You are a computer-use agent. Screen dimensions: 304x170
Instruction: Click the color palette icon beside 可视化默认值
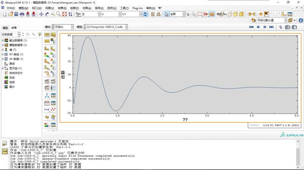coord(253,20)
